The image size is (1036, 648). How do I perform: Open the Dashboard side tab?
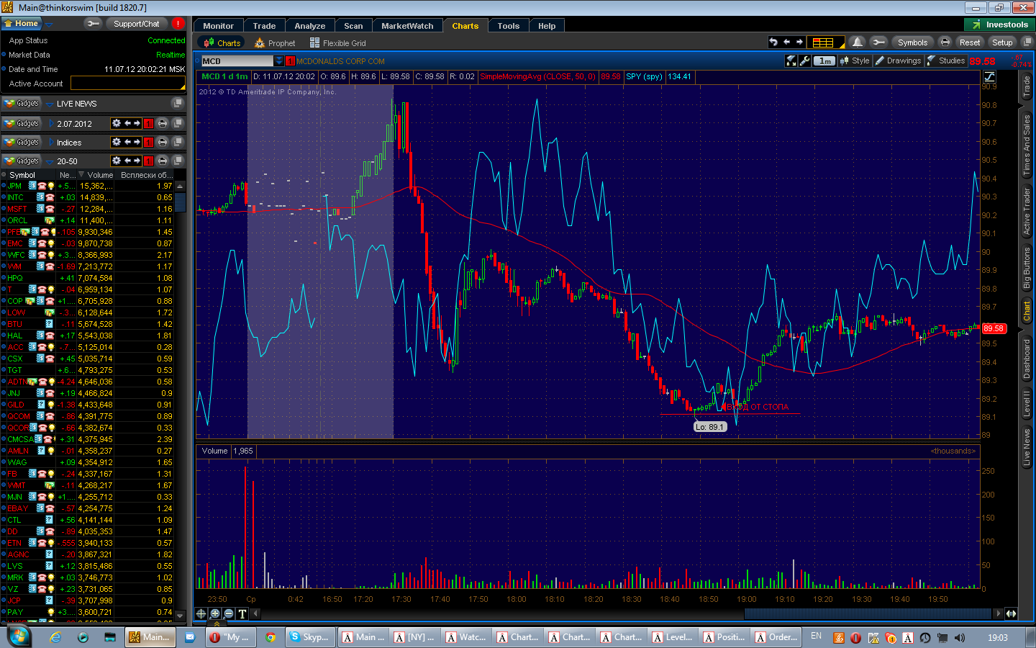[1027, 359]
